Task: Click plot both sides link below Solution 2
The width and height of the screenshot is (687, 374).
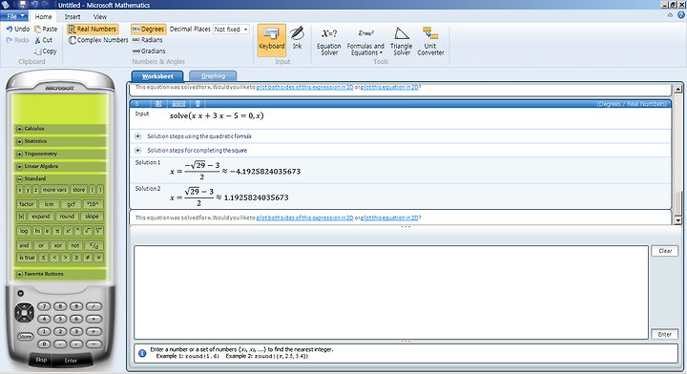Action: click(x=304, y=218)
